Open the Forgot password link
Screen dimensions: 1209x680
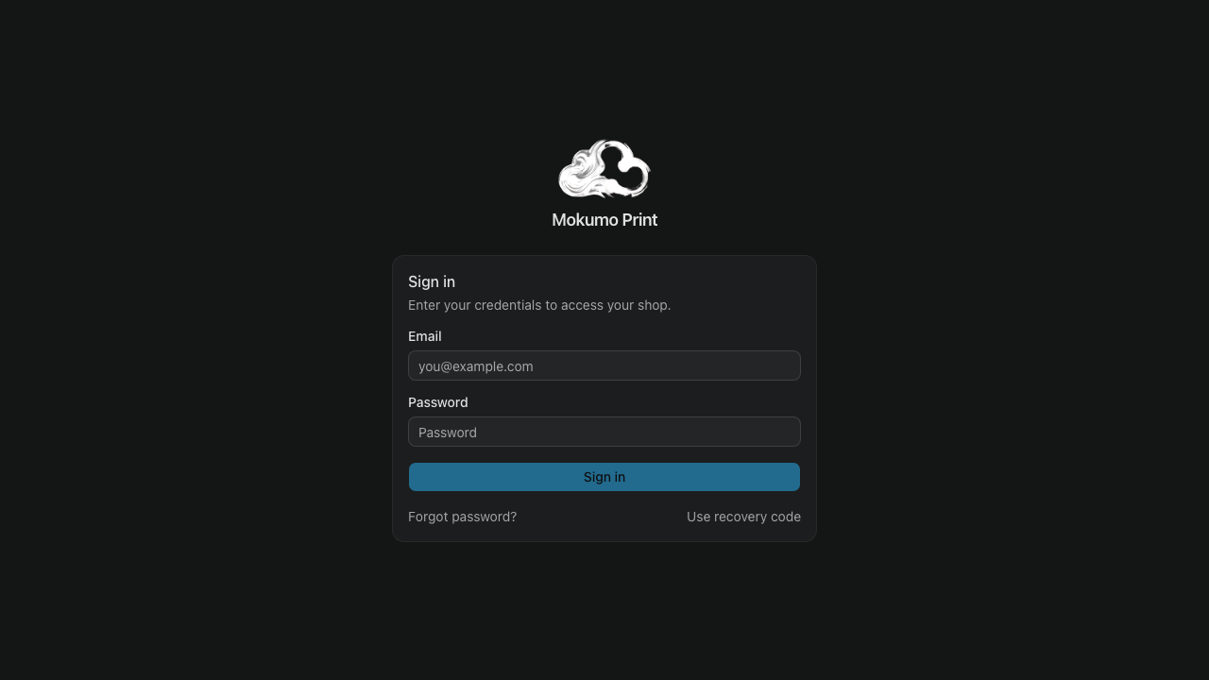click(x=462, y=517)
